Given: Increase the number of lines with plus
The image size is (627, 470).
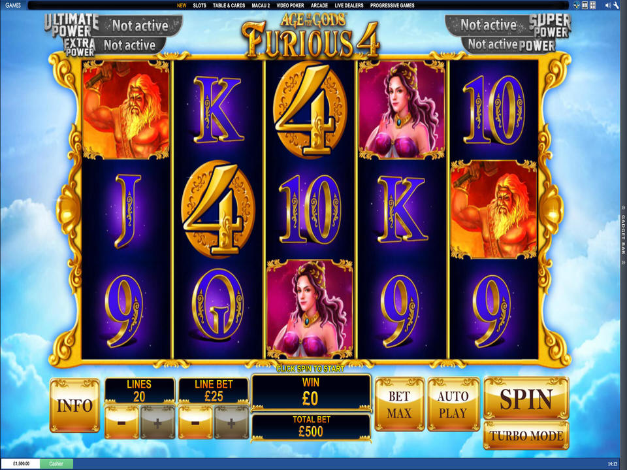Looking at the screenshot, I should pos(157,422).
